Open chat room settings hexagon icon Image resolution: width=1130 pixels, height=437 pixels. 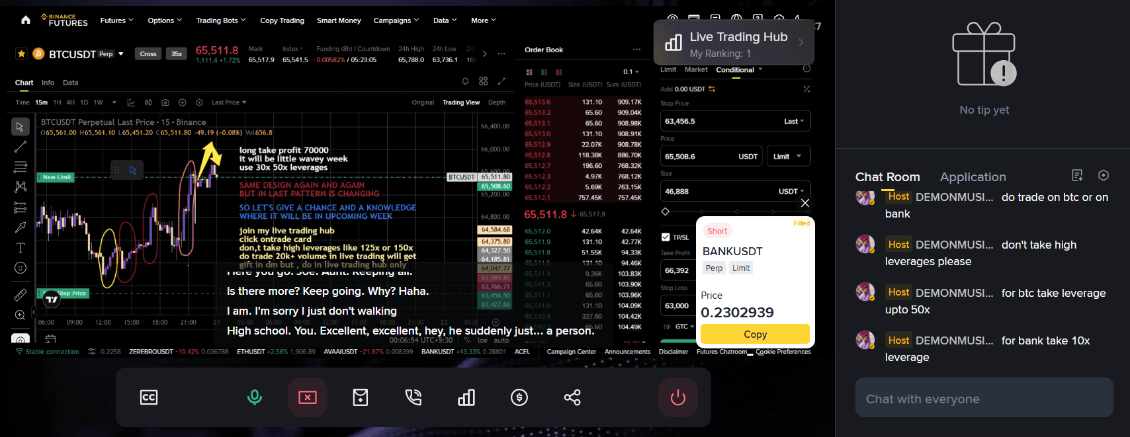point(1104,175)
